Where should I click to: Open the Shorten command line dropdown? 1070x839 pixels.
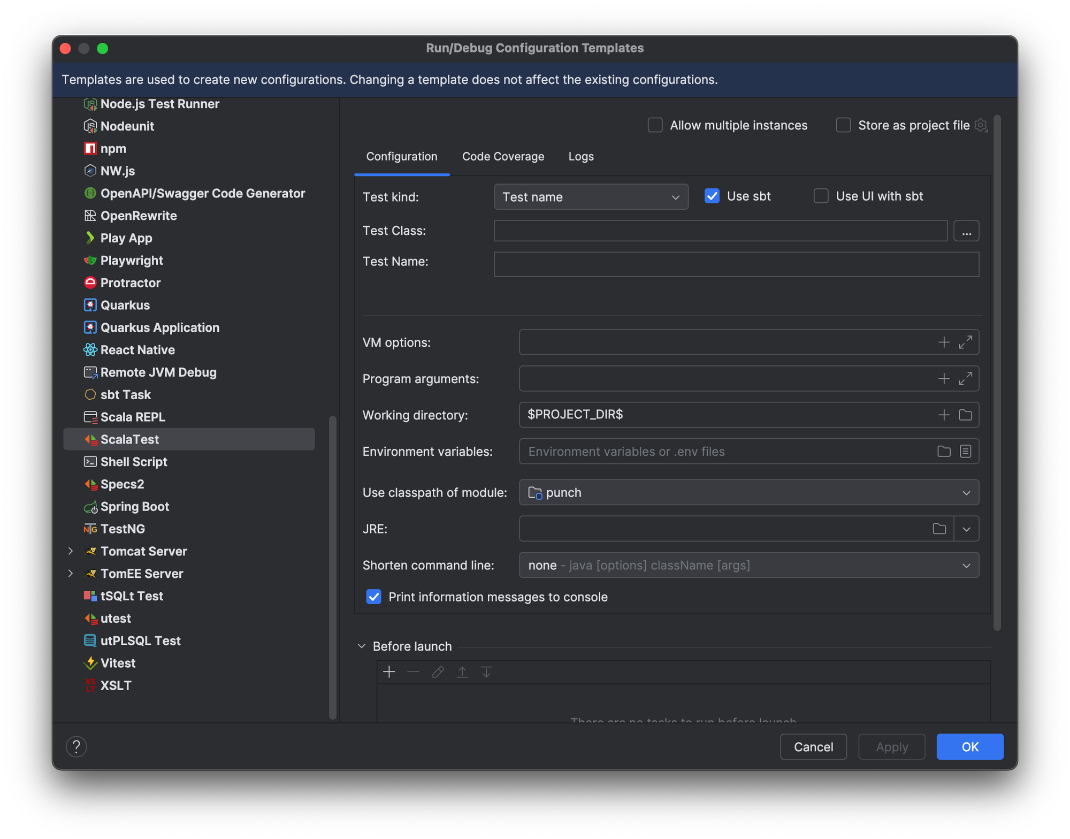748,566
